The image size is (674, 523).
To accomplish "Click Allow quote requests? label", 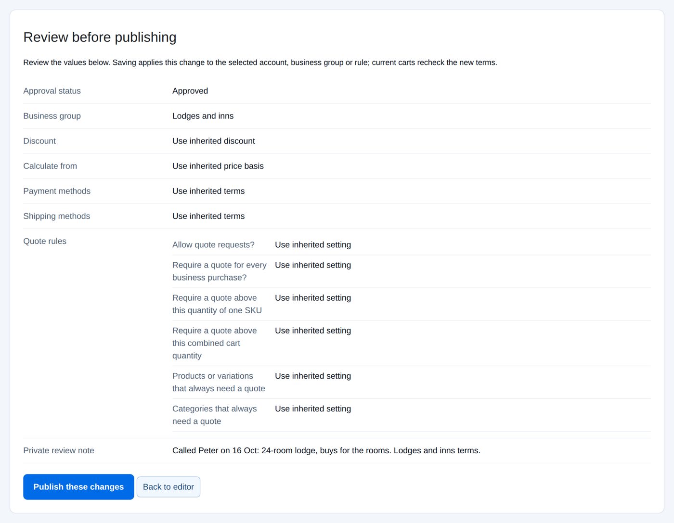I will click(x=213, y=245).
